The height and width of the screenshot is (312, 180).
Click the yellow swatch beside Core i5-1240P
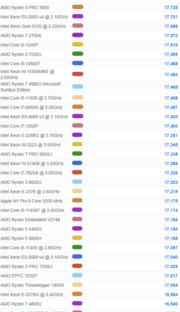[78, 44]
